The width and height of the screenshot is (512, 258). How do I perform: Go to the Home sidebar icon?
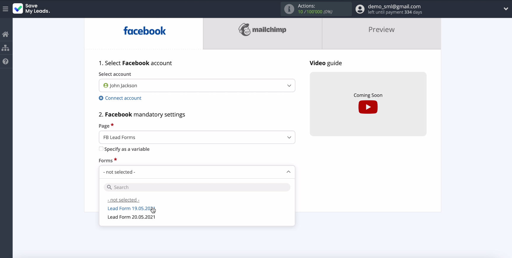(5, 34)
